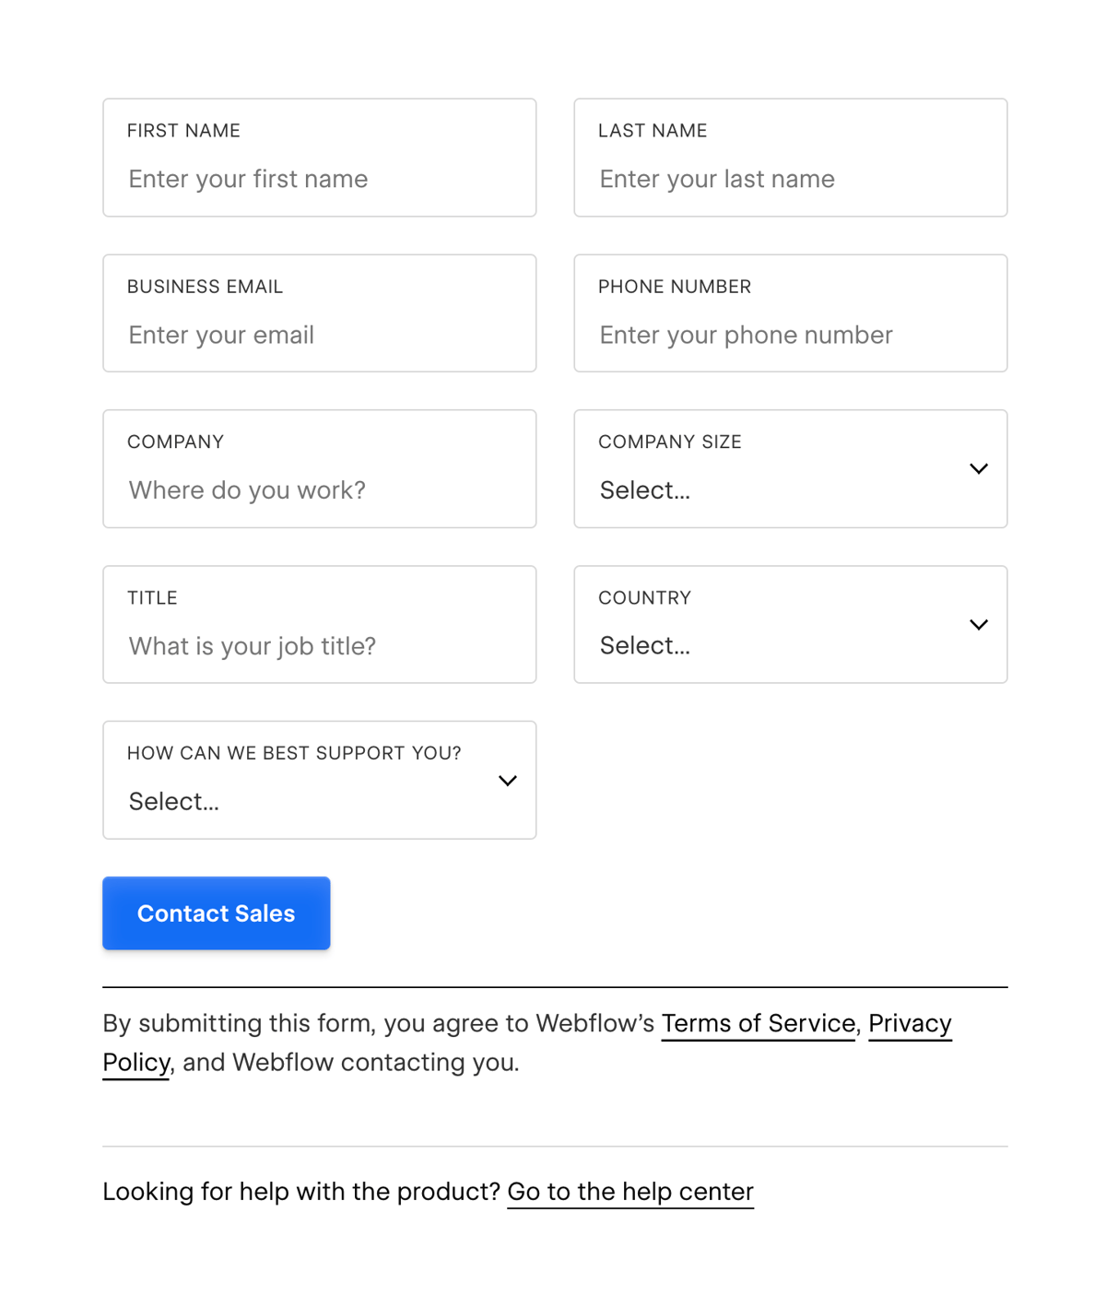The height and width of the screenshot is (1307, 1106).
Task: Click the Contact Sales button
Action: point(216,913)
